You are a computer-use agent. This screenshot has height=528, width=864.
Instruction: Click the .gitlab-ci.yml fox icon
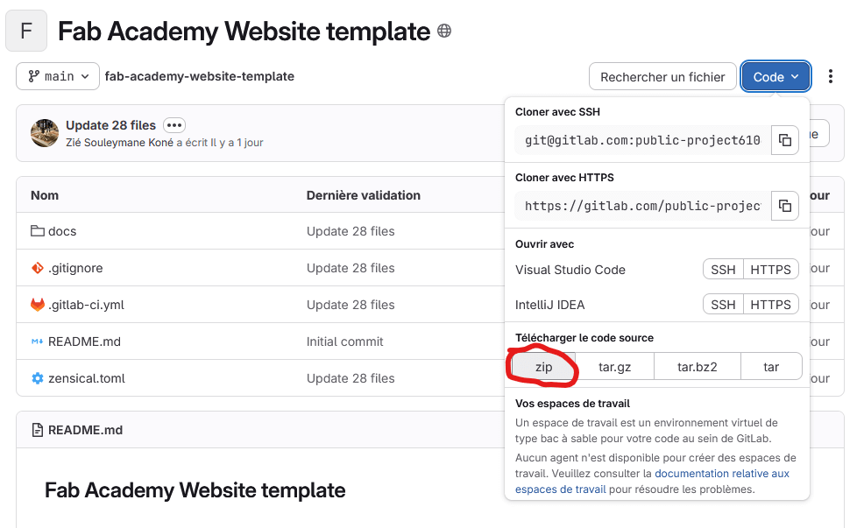coord(38,305)
